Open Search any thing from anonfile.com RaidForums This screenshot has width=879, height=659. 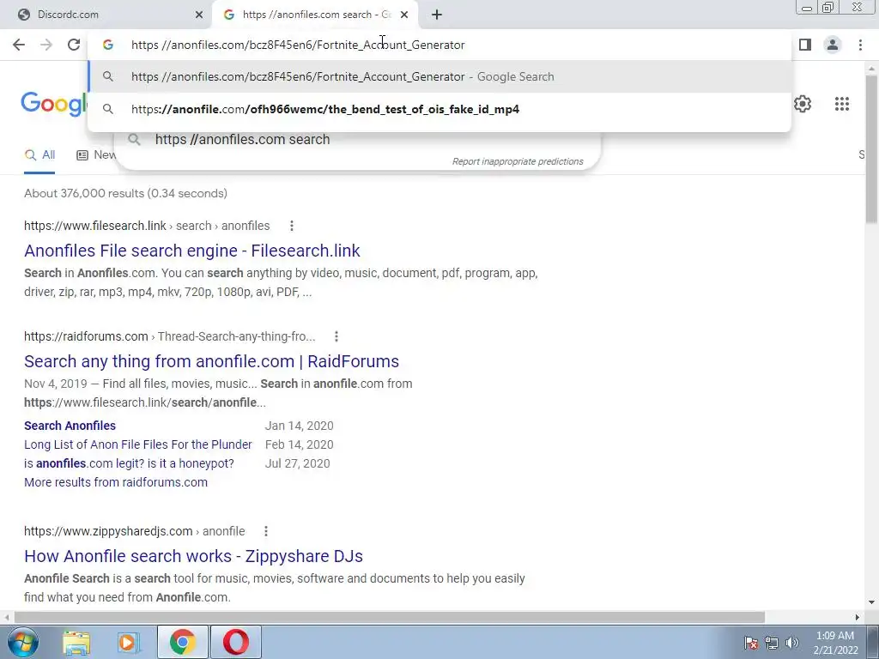click(x=211, y=361)
